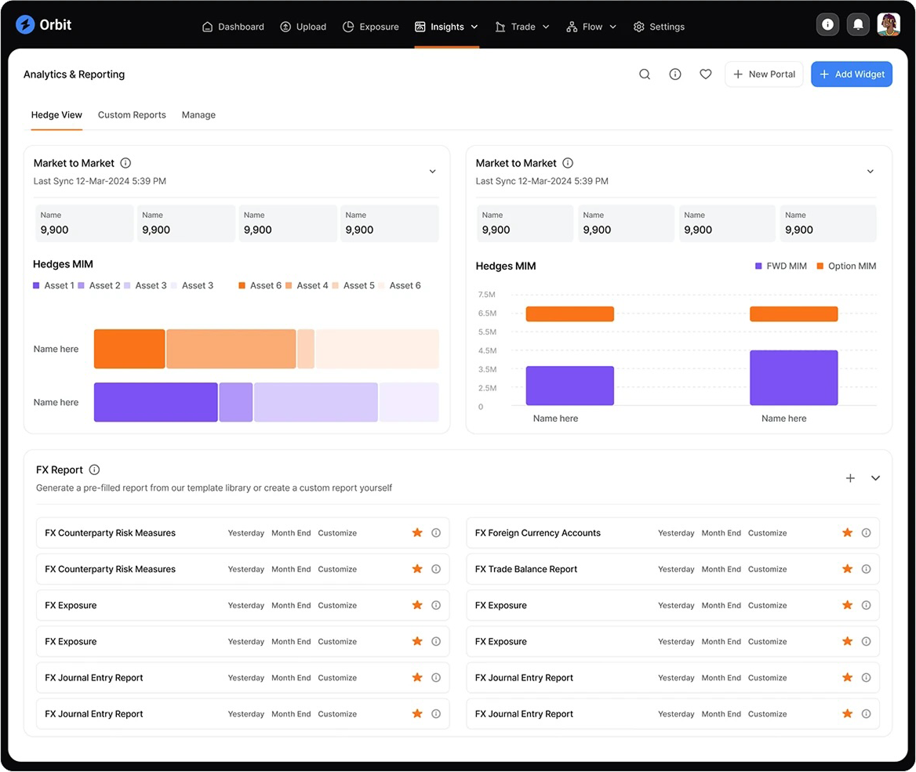Click the Orbit logo icon
Screen dimensions: 916x772
[25, 25]
